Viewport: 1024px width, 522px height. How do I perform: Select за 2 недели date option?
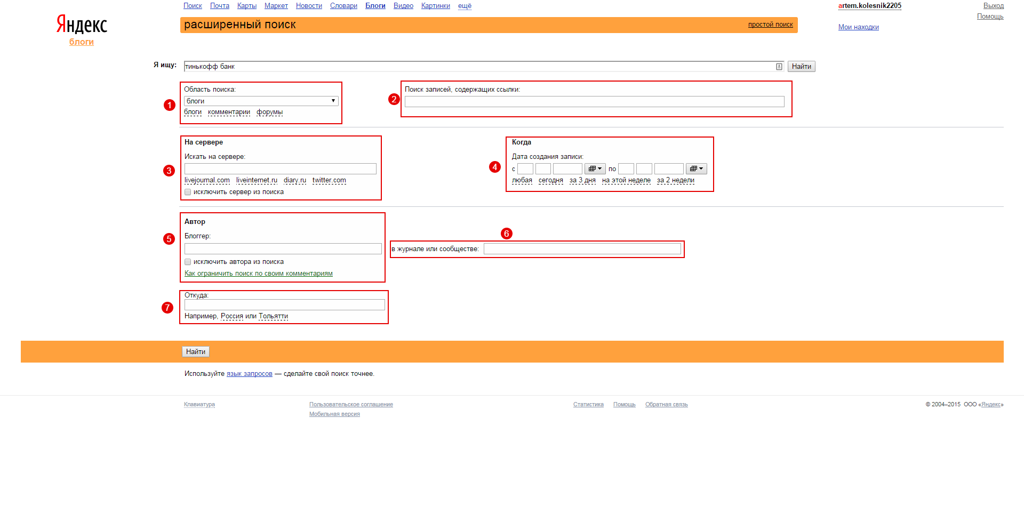click(676, 180)
